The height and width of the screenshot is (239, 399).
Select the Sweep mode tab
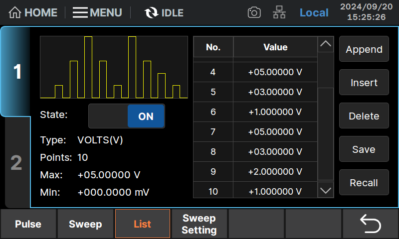85,224
